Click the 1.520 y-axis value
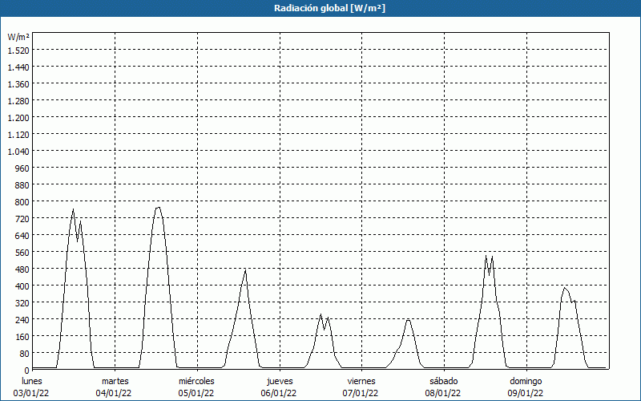 coord(18,50)
